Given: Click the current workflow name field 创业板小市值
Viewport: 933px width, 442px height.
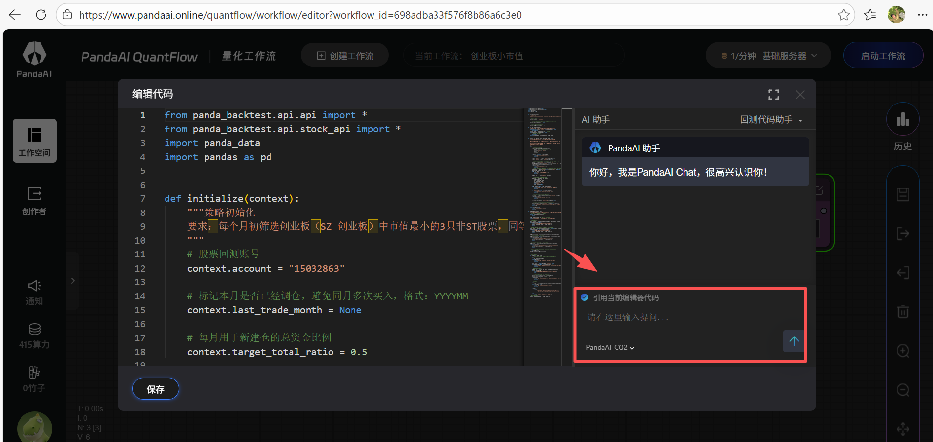Looking at the screenshot, I should coord(514,56).
